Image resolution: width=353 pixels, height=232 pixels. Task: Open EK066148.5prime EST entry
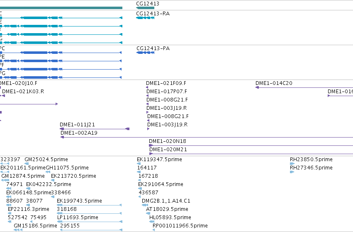[x=9, y=197]
